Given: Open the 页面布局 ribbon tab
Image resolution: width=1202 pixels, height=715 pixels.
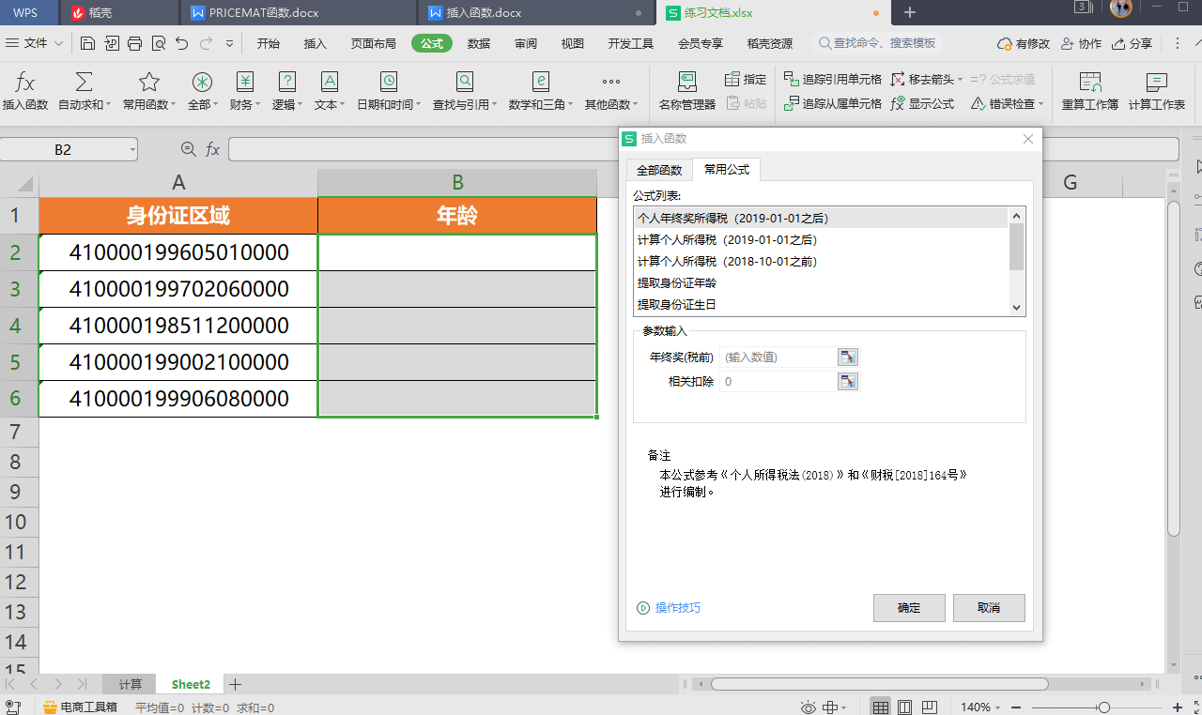Looking at the screenshot, I should click(374, 43).
